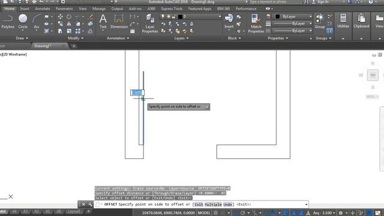Toggle layer freeze sun icon in layer dropdown
The width and height of the screenshot is (384, 216).
[x=169, y=17]
